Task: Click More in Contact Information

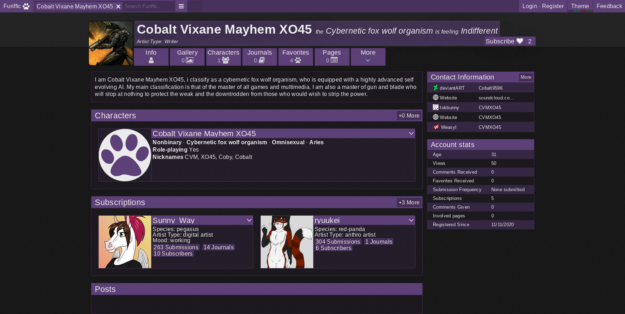Action: click(x=526, y=77)
